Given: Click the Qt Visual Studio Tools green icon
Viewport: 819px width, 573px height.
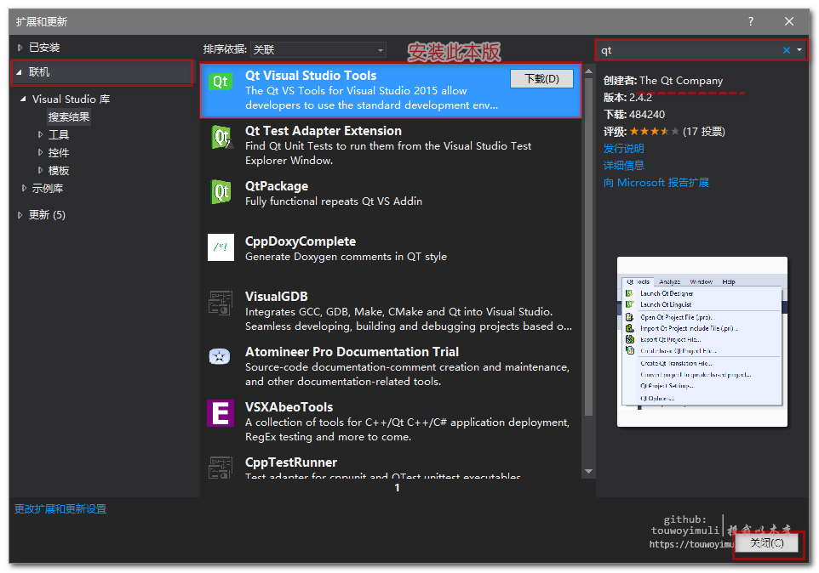Looking at the screenshot, I should pyautogui.click(x=220, y=82).
